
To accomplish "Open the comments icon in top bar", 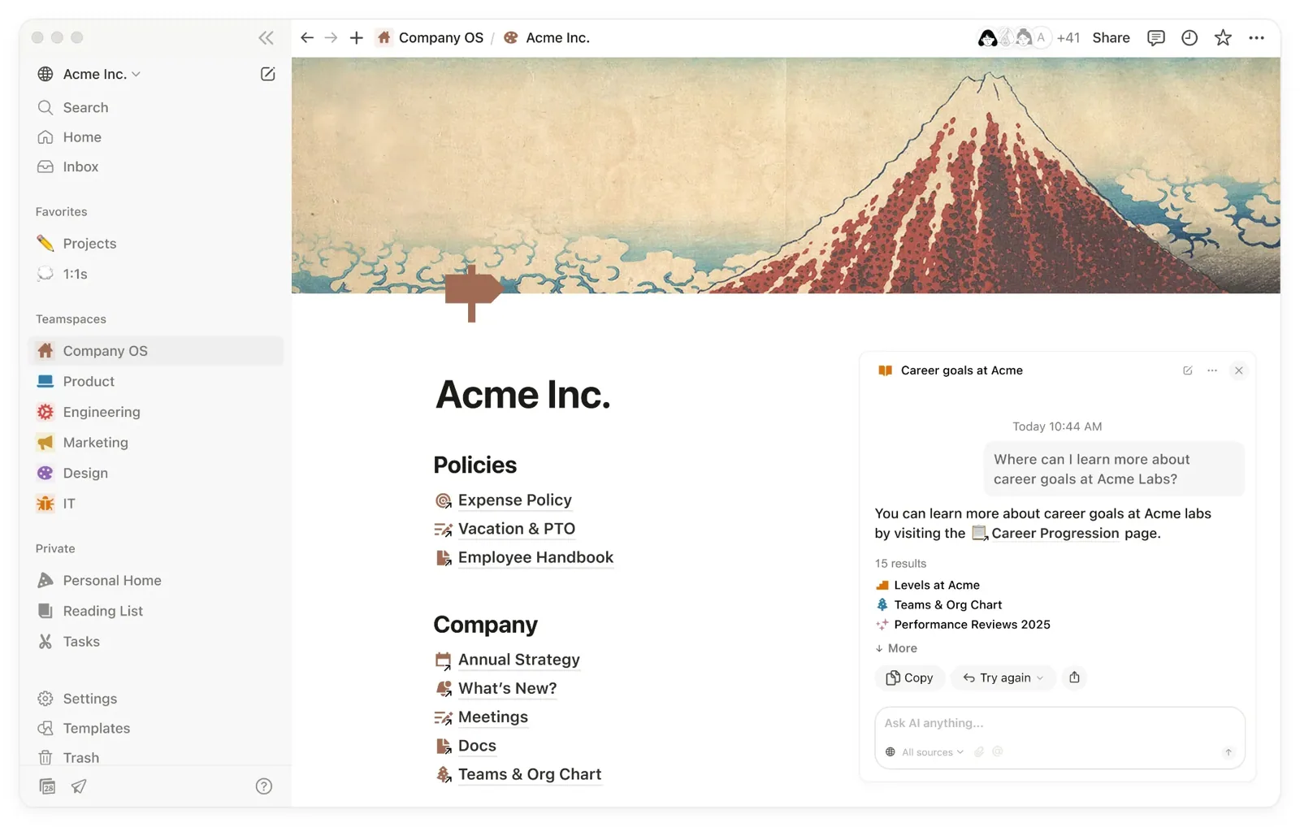I will point(1155,37).
